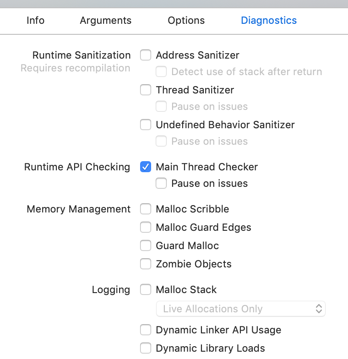Check the Guard Malloc option
Image resolution: width=348 pixels, height=359 pixels.
tap(146, 245)
